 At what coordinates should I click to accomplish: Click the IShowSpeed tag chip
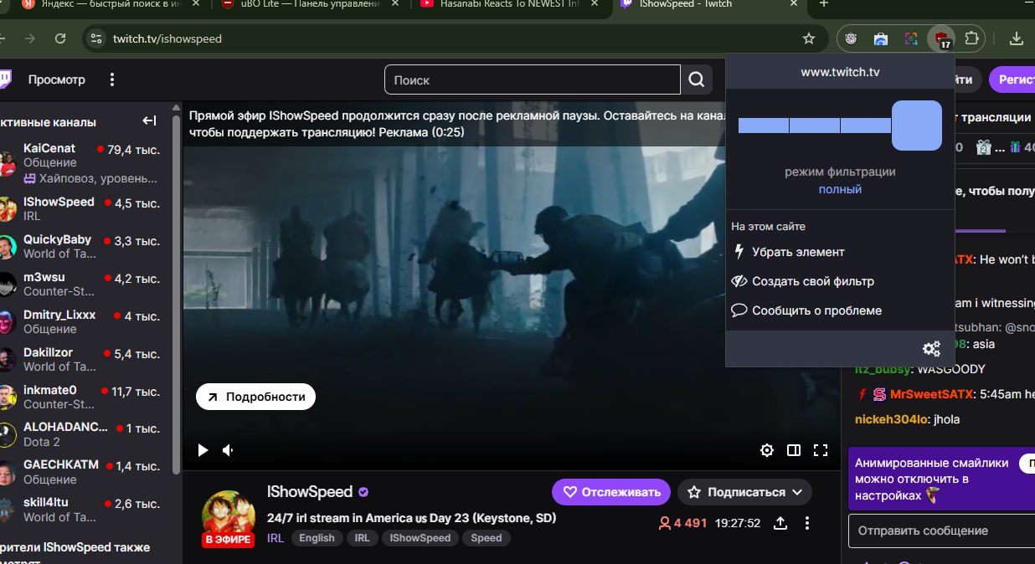pos(420,538)
